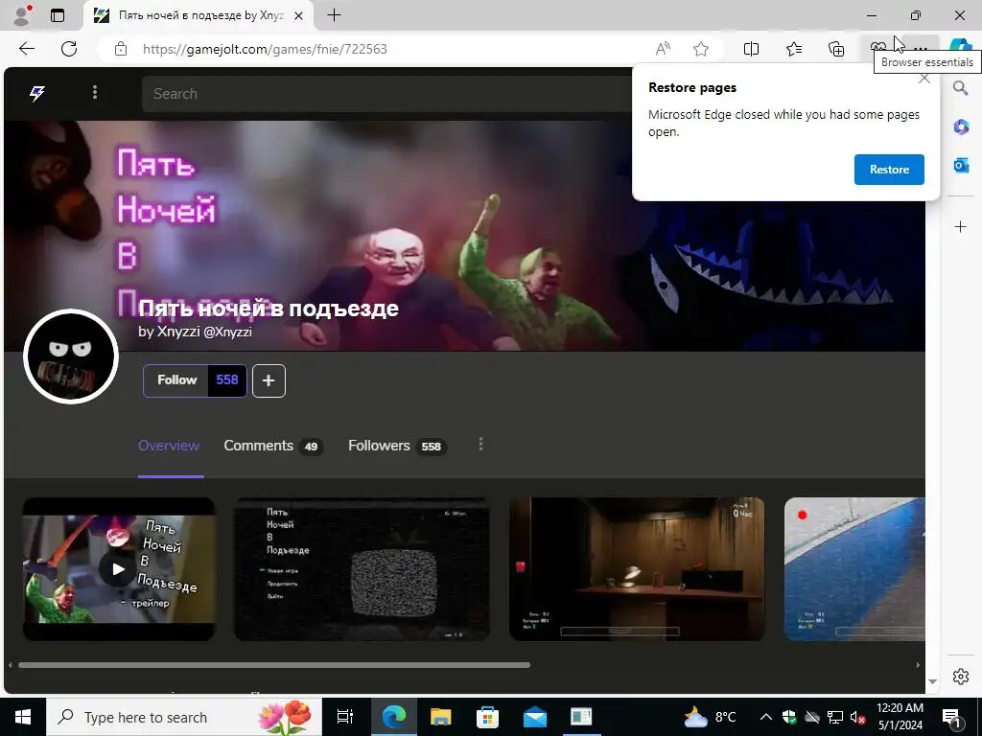Activate the Read aloud icon

(663, 49)
